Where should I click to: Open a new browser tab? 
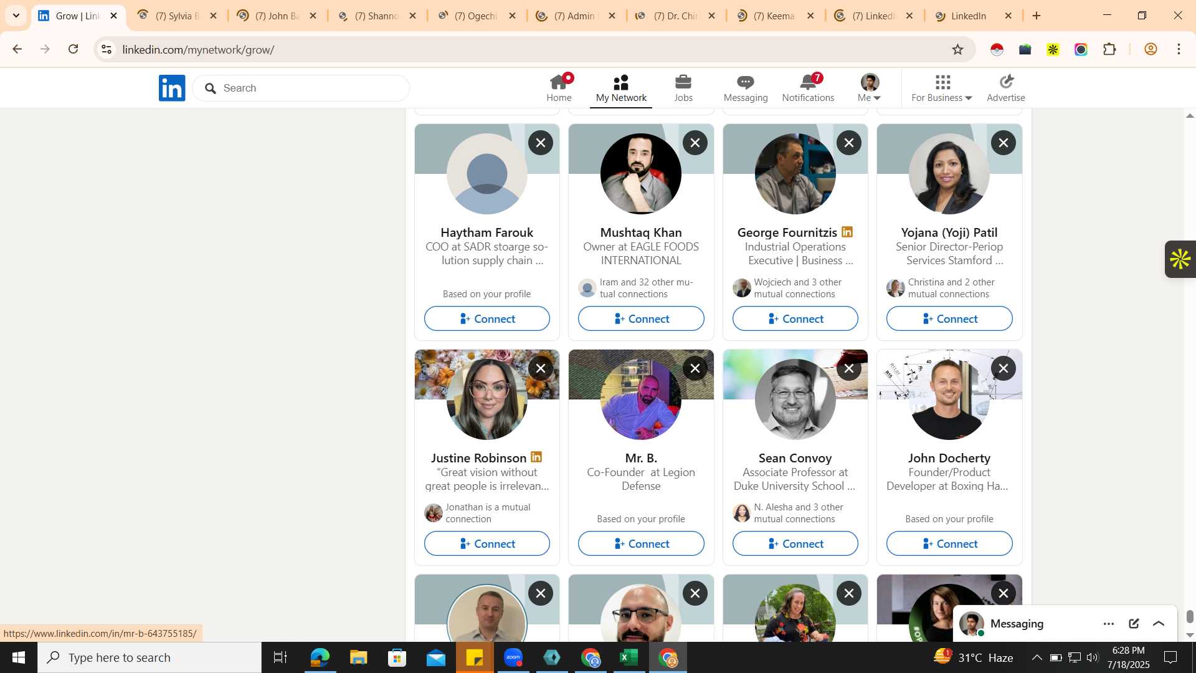tap(1037, 16)
